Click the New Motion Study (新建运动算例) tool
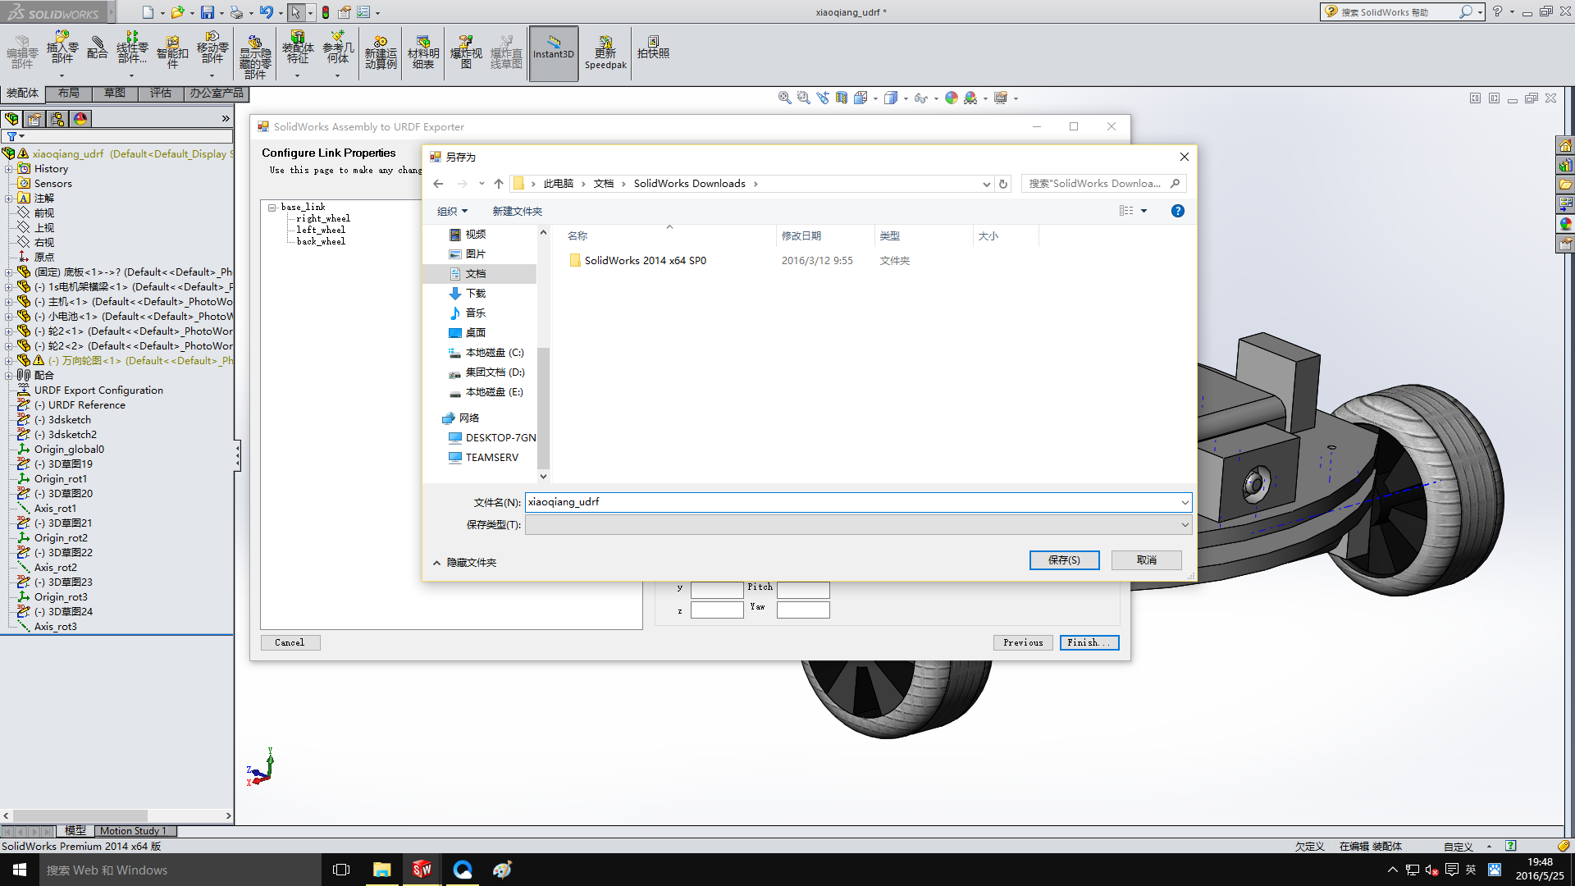Image resolution: width=1575 pixels, height=886 pixels. pyautogui.click(x=381, y=53)
